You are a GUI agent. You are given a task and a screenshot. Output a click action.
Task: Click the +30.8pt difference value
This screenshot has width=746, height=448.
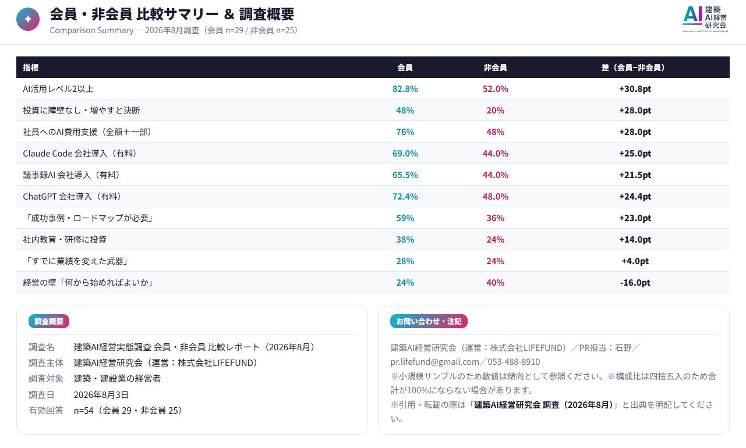(x=635, y=89)
